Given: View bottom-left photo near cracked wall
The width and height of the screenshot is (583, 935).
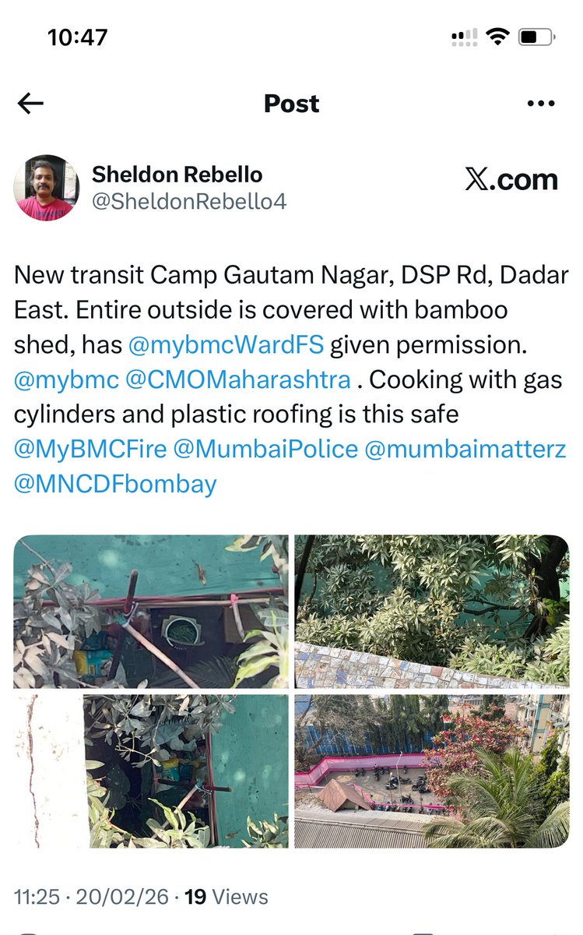Looking at the screenshot, I should 151,771.
